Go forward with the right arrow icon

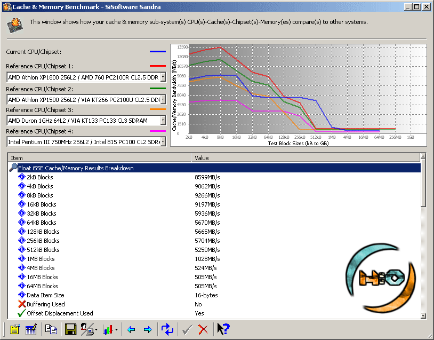point(148,329)
